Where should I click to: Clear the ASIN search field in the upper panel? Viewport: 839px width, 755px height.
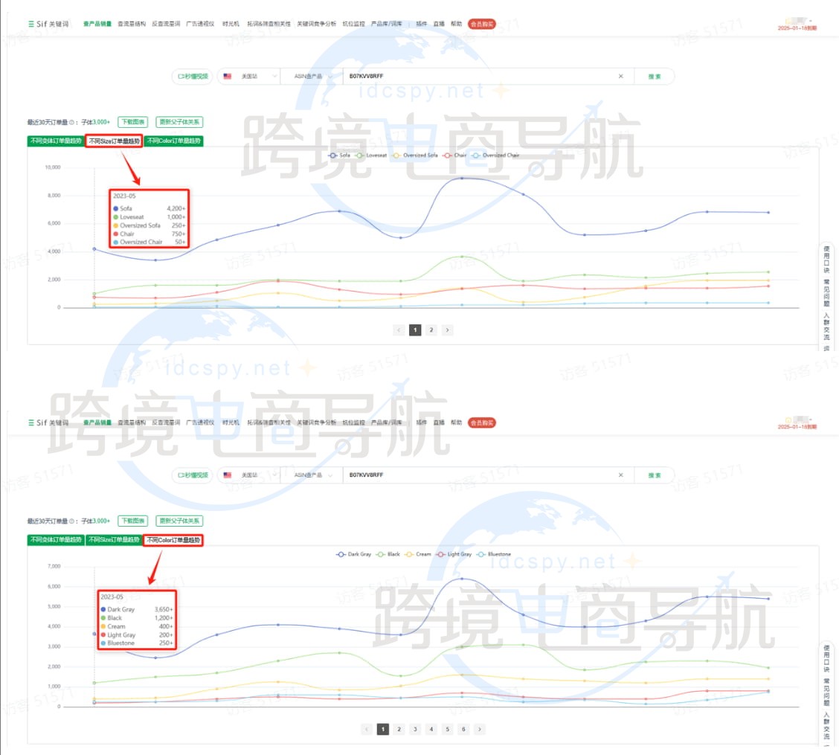coord(620,77)
